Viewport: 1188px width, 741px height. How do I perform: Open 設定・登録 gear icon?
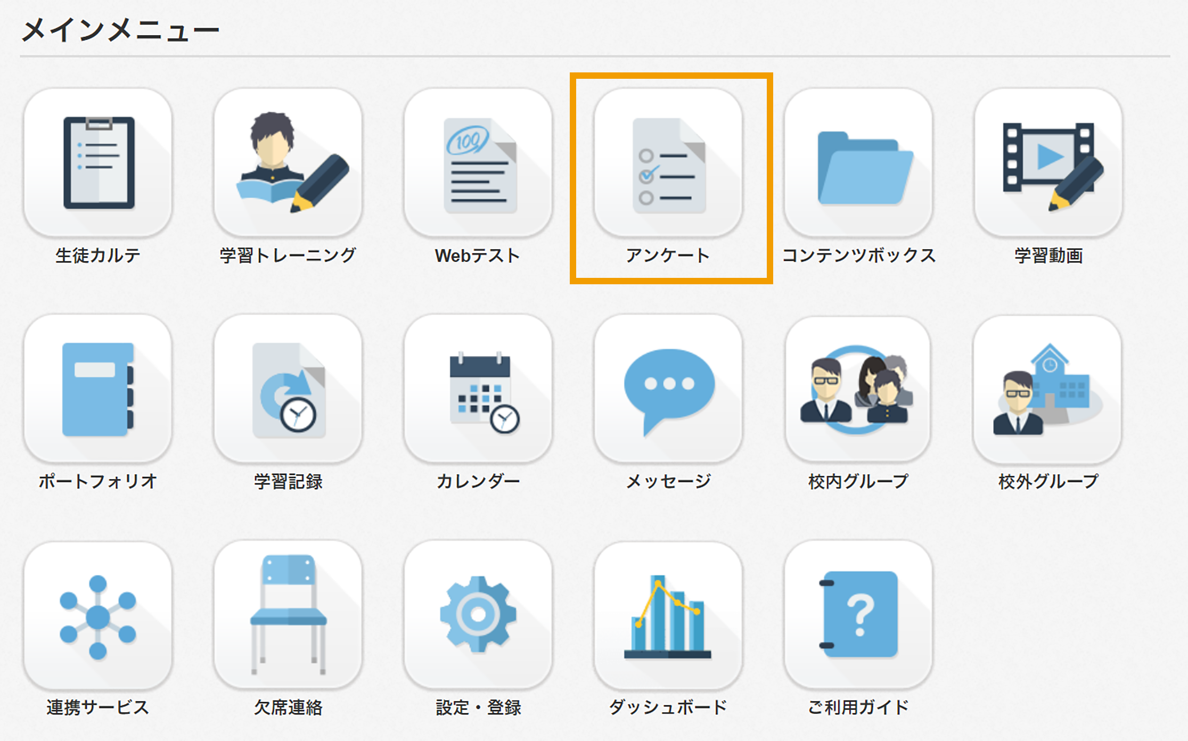click(478, 615)
